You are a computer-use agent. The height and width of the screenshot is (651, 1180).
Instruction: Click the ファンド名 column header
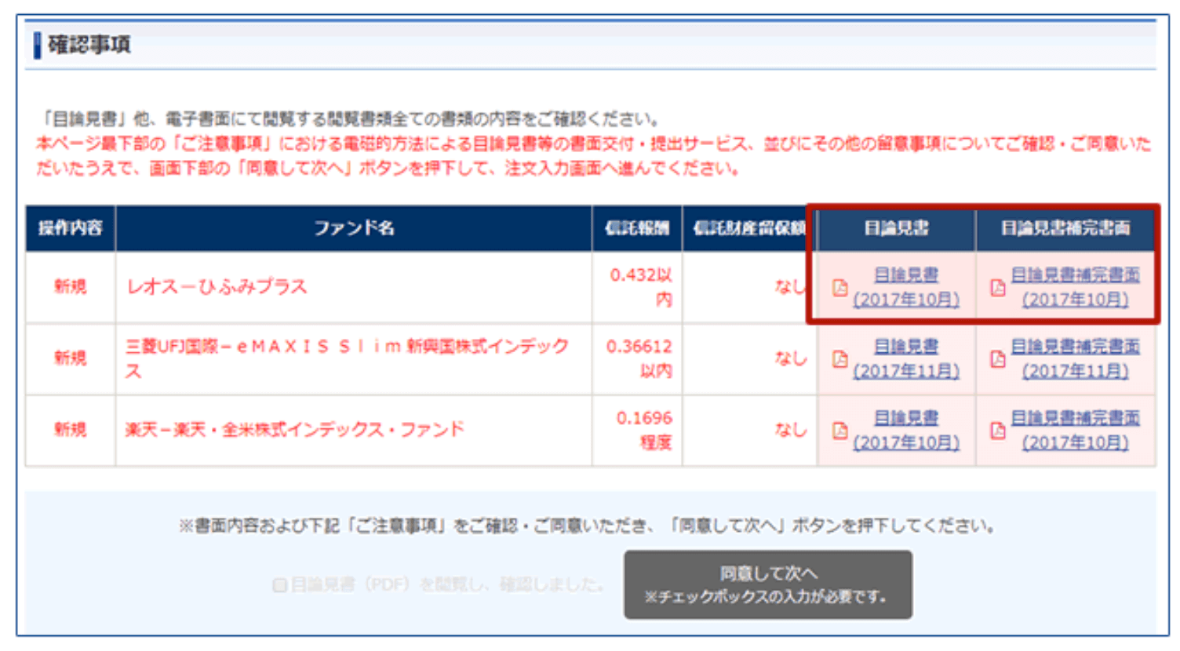pos(354,228)
